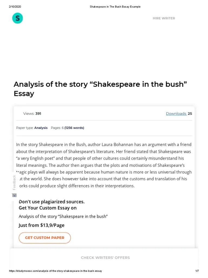
Task: Click the "Pages: 6" label
Action: [57, 128]
